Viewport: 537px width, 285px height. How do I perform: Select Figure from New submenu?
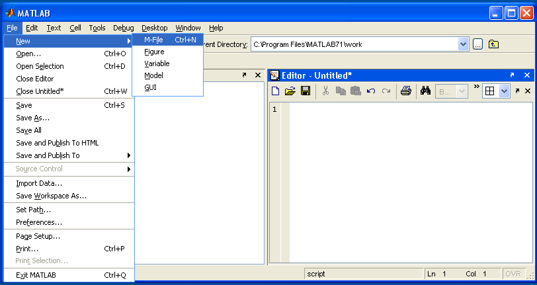(168, 52)
